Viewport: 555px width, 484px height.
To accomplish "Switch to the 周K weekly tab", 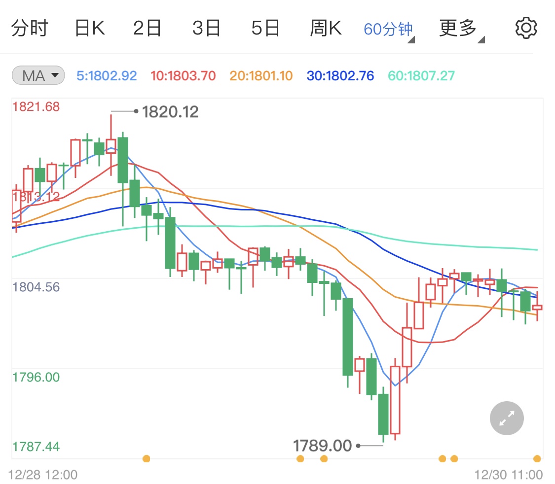I will pos(325,28).
